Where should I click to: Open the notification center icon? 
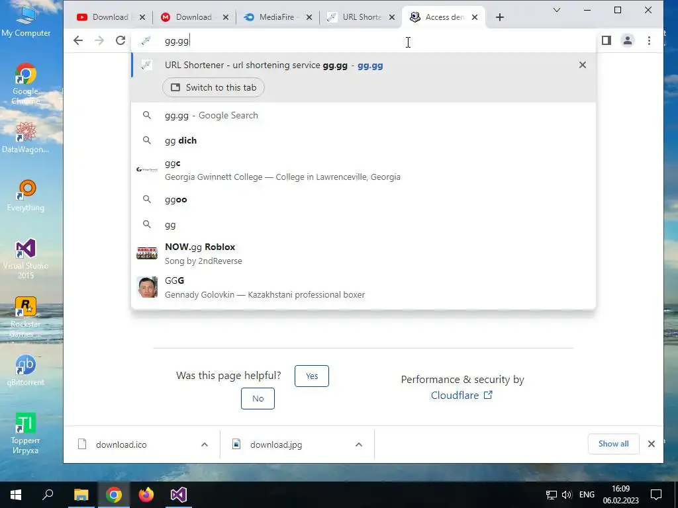click(656, 495)
